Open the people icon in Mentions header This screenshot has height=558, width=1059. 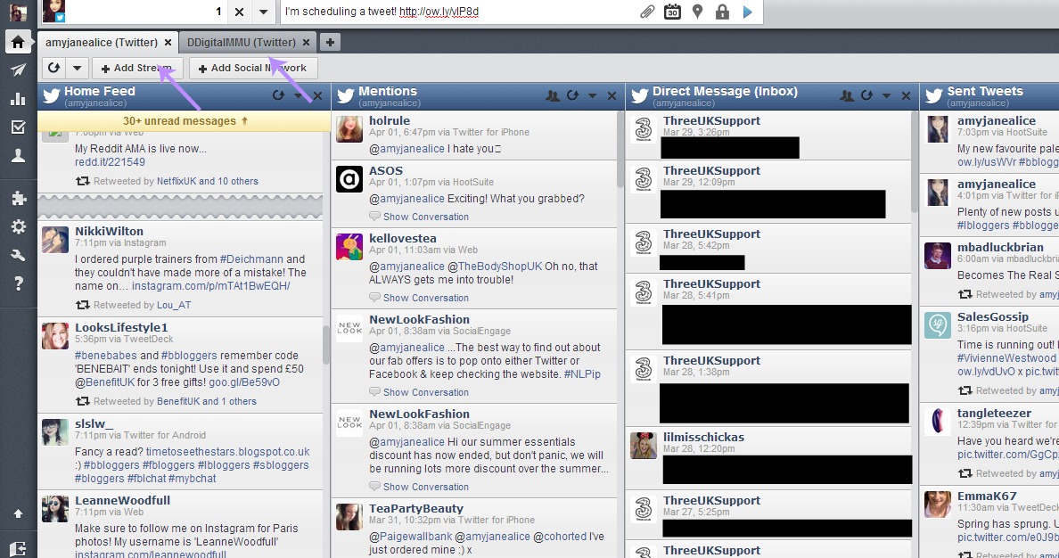coord(553,96)
